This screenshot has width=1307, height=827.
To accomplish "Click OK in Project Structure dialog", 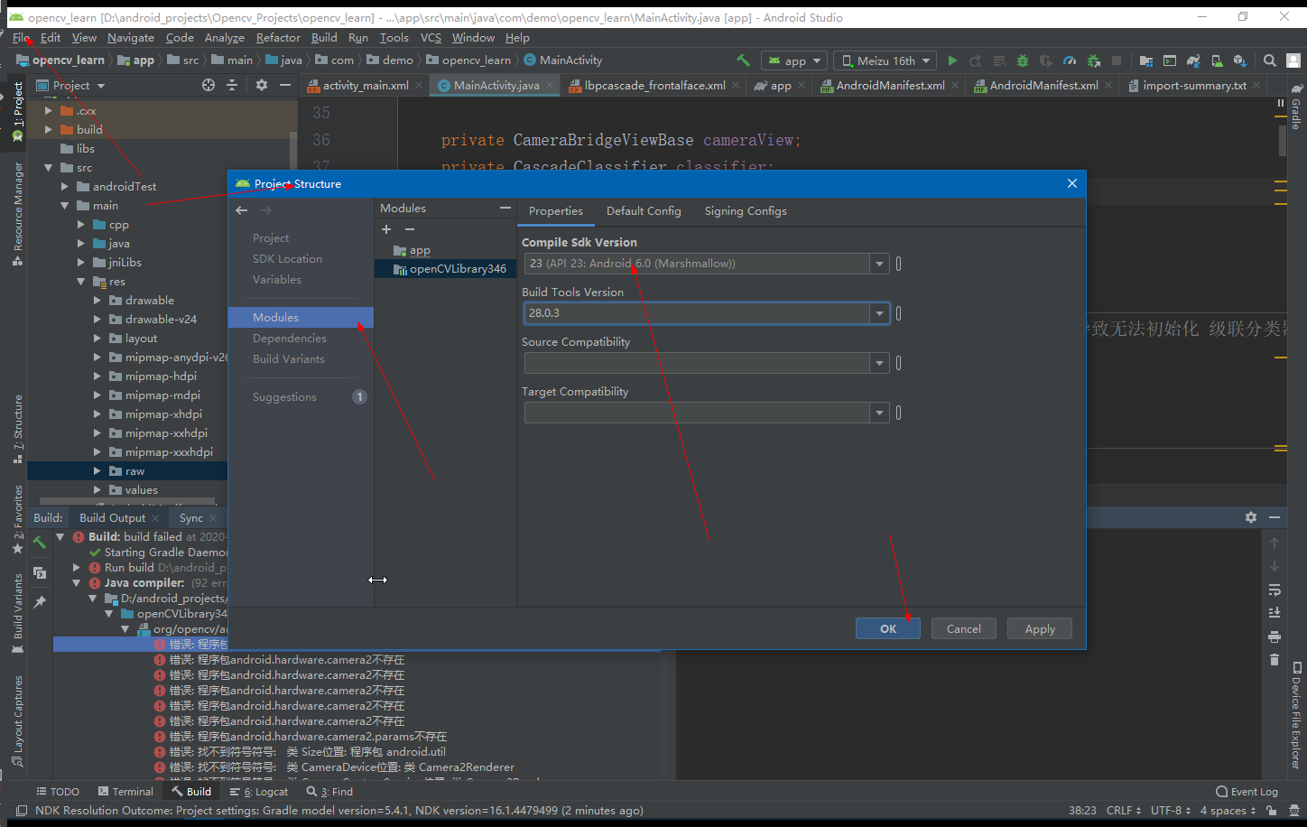I will point(888,628).
